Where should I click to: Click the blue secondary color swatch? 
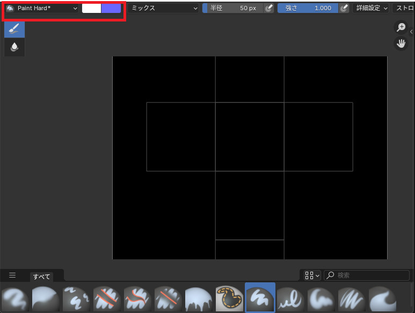(x=111, y=8)
